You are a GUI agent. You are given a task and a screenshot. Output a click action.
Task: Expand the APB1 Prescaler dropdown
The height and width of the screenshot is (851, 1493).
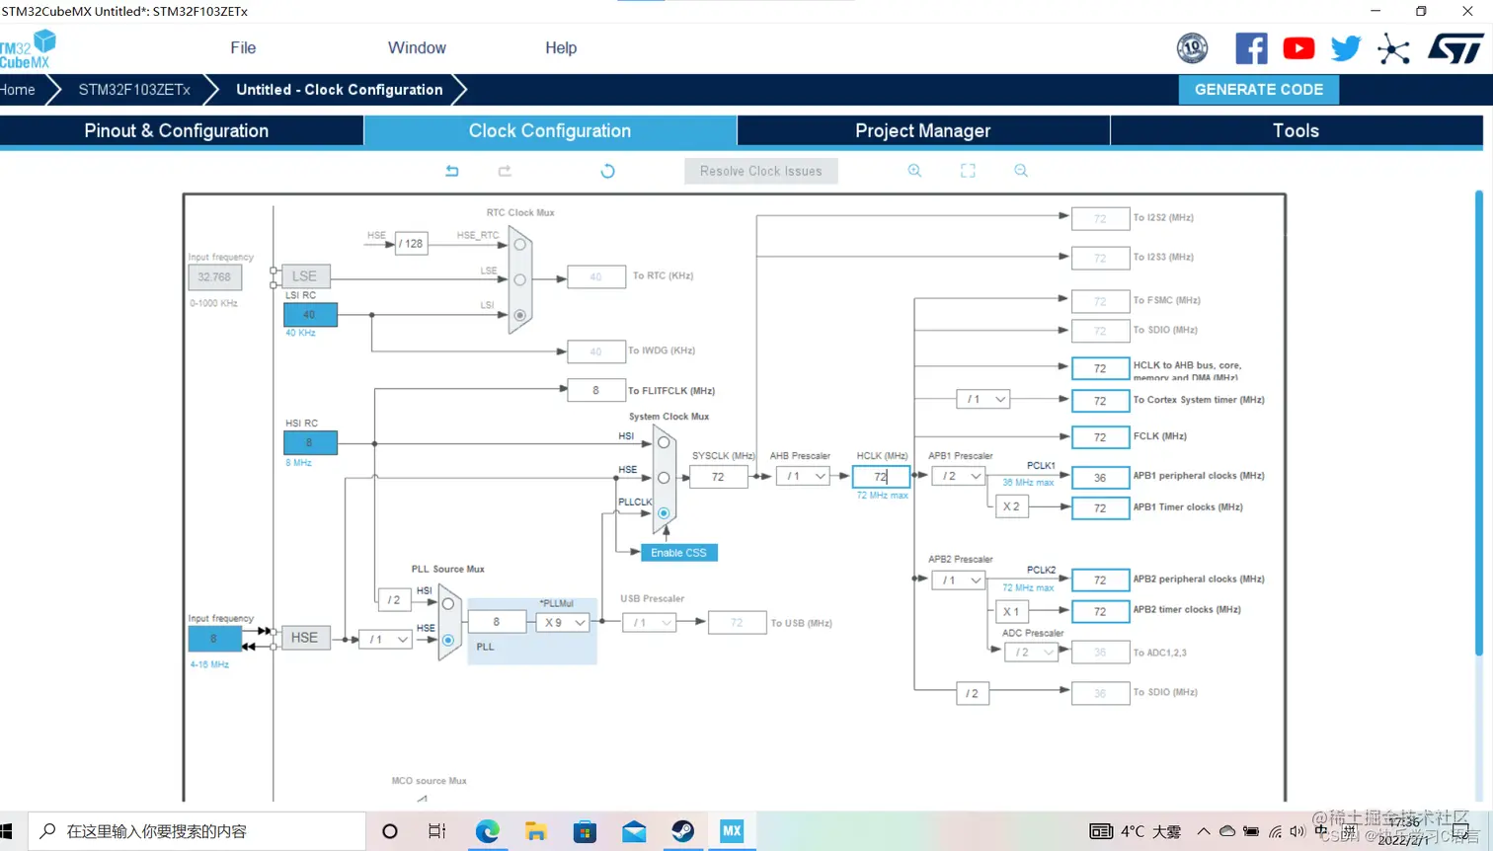pyautogui.click(x=958, y=476)
